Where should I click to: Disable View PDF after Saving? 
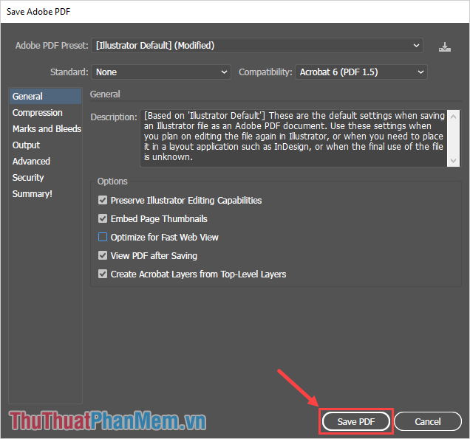pyautogui.click(x=103, y=255)
